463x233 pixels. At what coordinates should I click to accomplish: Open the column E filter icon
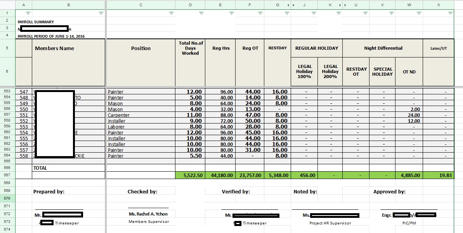click(231, 13)
